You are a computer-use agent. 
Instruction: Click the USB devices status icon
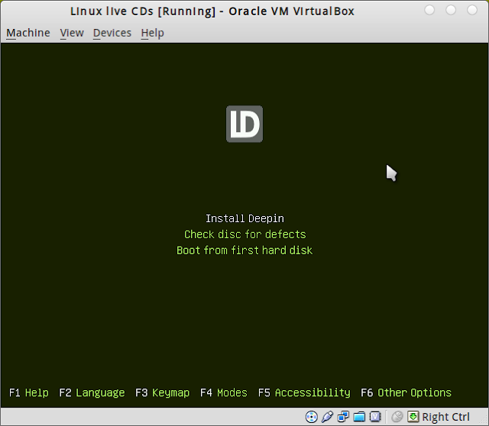(327, 417)
